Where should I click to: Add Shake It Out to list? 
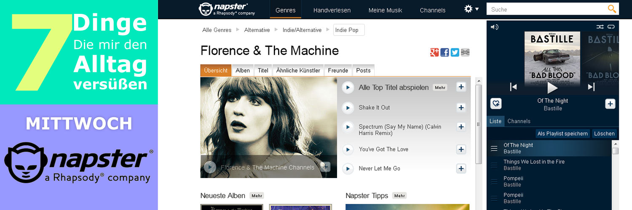tap(461, 108)
